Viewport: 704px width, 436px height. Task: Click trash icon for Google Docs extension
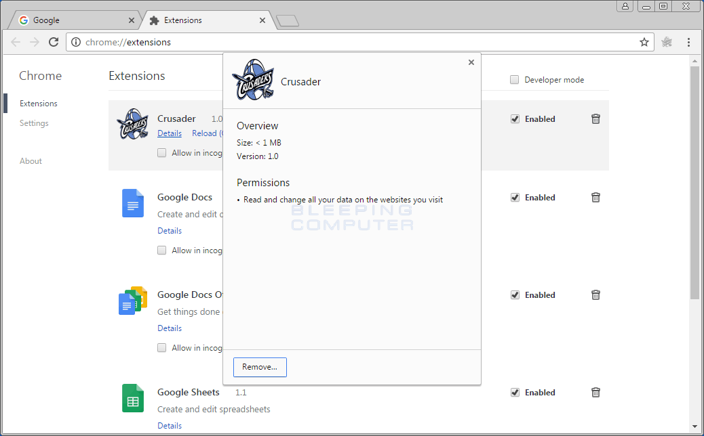tap(595, 197)
